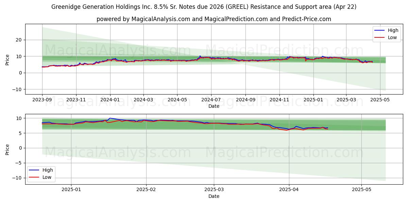
Task: Click the 2024-07 tick label
Action: point(211,100)
